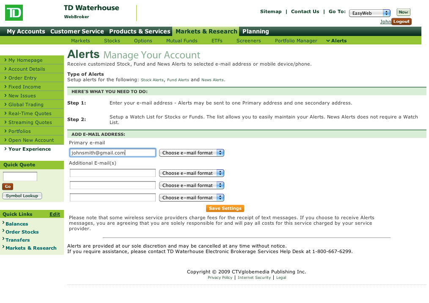Click the Quick Quote Go button

tap(8, 186)
